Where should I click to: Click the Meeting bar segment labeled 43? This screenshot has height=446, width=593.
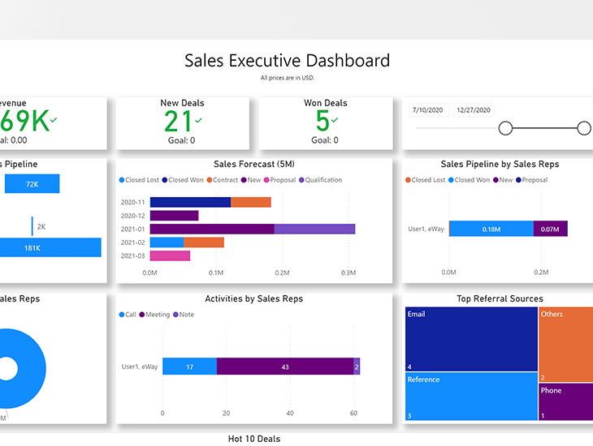[x=285, y=367]
